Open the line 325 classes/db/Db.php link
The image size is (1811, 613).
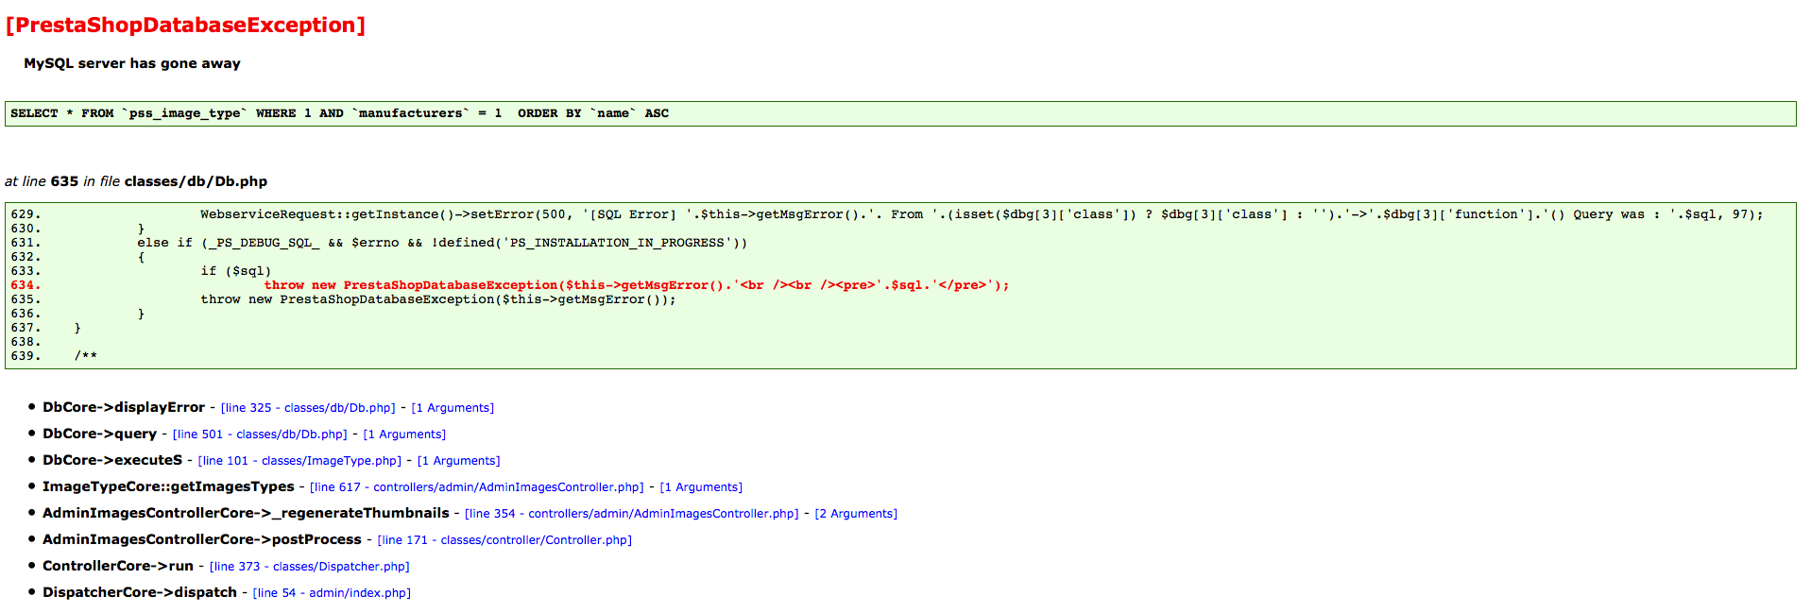coord(308,408)
